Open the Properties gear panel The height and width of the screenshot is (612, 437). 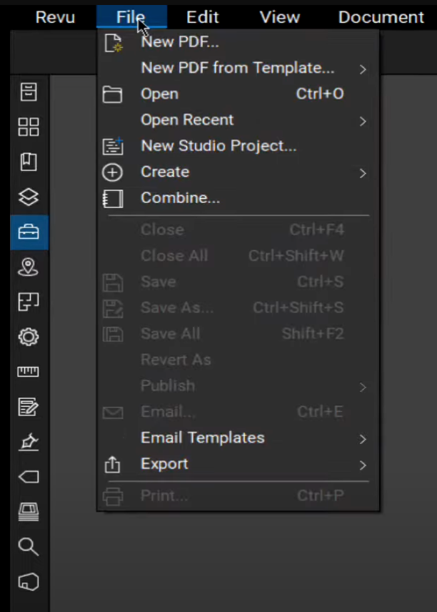point(29,337)
